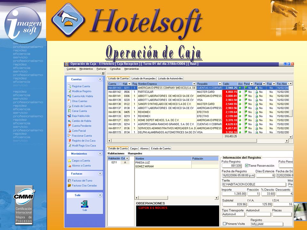Click the Cambio de Habita icon
Viewport: 307px width, 230px height.
tap(69, 121)
